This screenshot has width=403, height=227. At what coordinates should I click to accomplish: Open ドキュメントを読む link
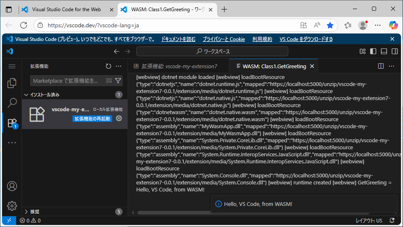[x=179, y=39]
